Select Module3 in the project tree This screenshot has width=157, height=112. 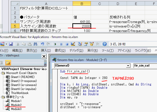[16, 109]
